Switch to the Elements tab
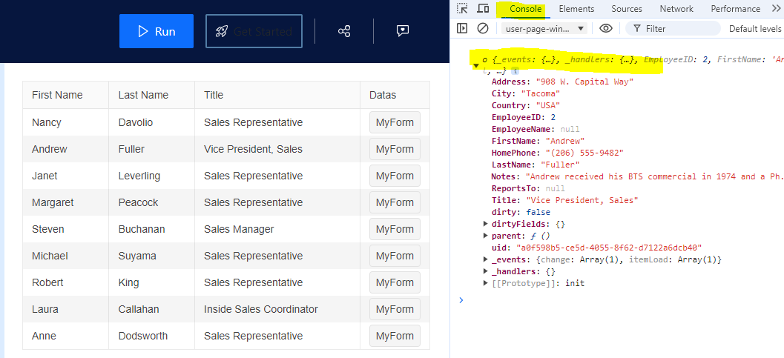784x358 pixels. pyautogui.click(x=576, y=9)
